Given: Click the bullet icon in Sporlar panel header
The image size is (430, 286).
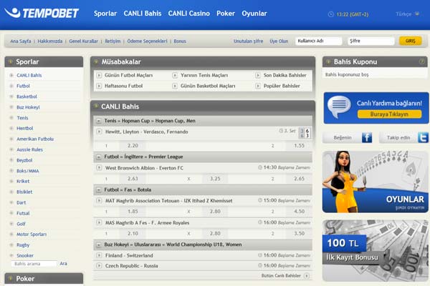Looking at the screenshot, I should pos(11,61).
